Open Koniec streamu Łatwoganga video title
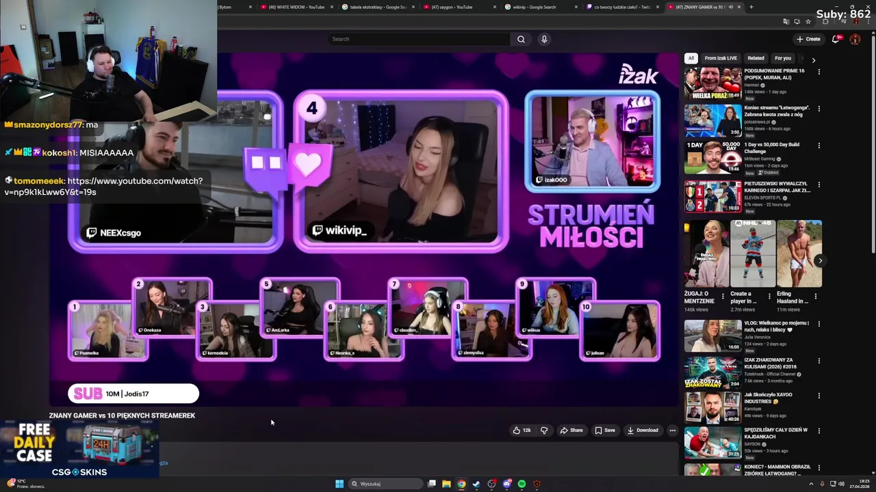This screenshot has height=492, width=876. (777, 111)
